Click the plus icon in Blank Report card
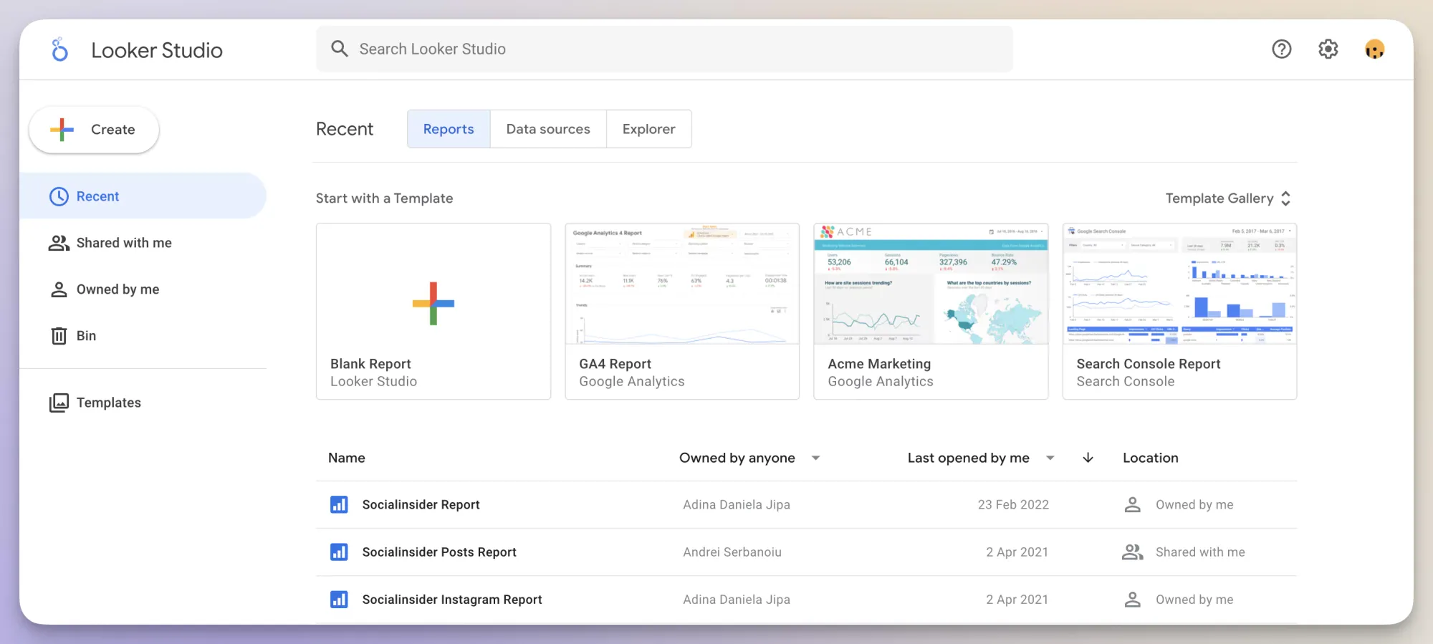Screen dimensions: 1433x644 pos(433,304)
